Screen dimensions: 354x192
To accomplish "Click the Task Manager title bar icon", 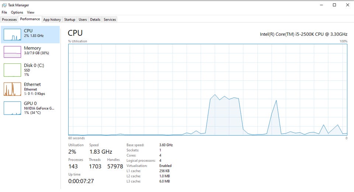I will (4, 5).
